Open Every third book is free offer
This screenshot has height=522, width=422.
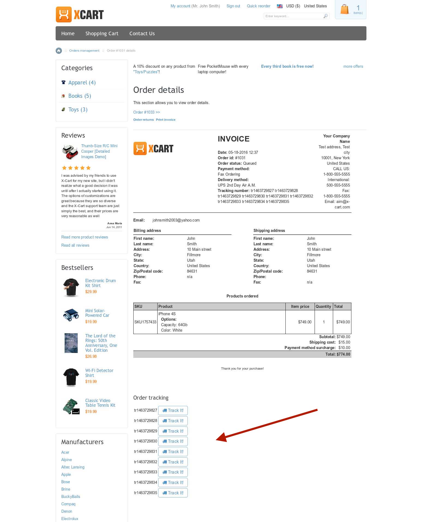coord(287,66)
